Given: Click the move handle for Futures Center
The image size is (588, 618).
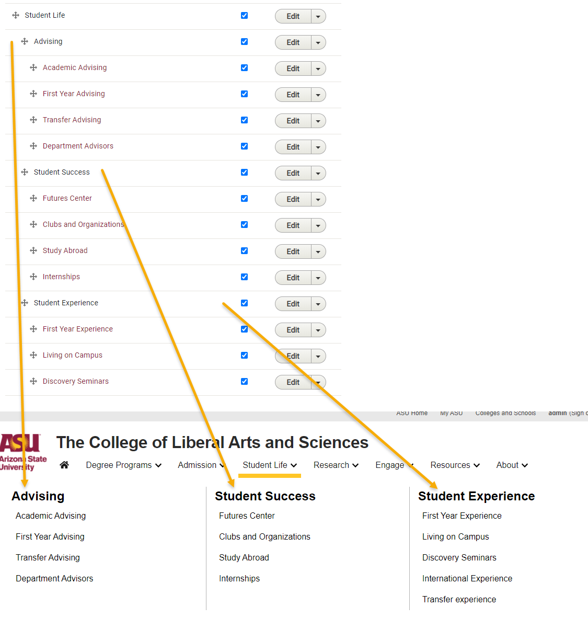Looking at the screenshot, I should pyautogui.click(x=33, y=198).
